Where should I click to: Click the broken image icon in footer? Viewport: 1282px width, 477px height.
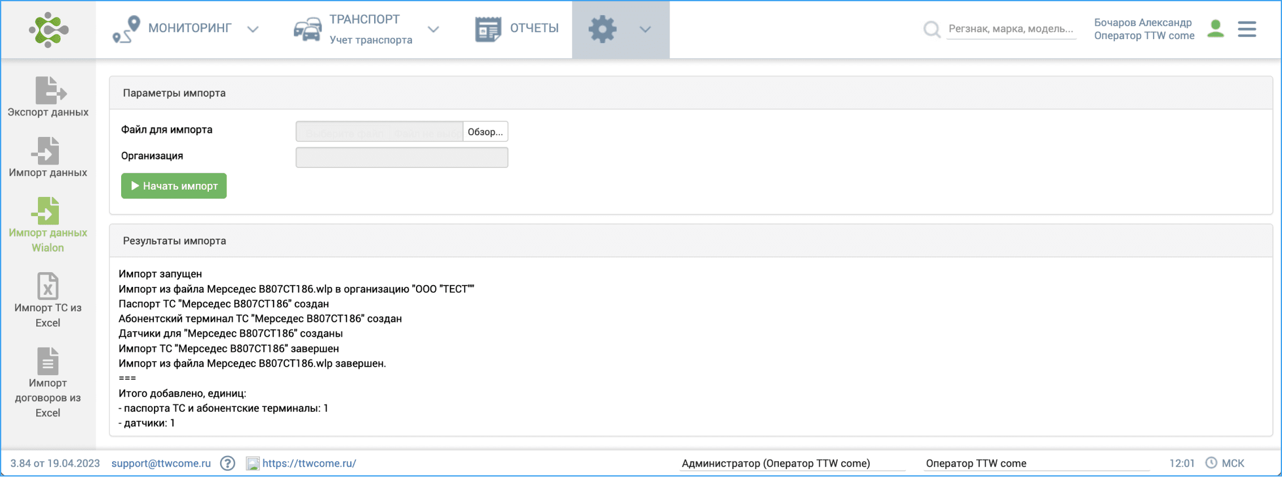(252, 463)
